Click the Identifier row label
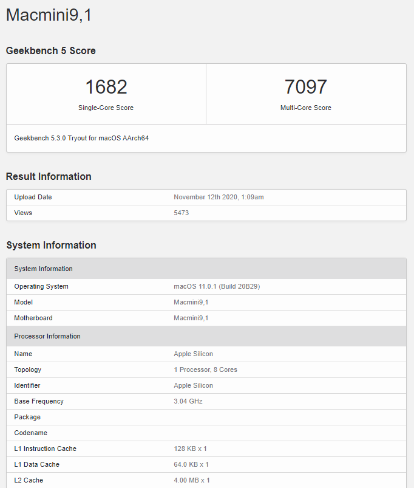This screenshot has width=414, height=488. [27, 386]
